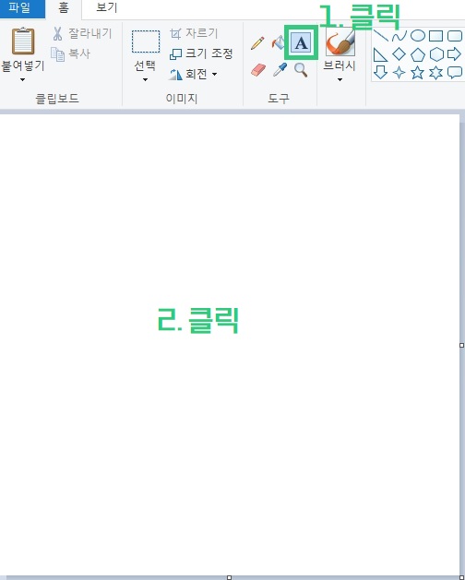The height and width of the screenshot is (580, 465).
Task: Click the '이미지' group label
Action: [x=182, y=99]
